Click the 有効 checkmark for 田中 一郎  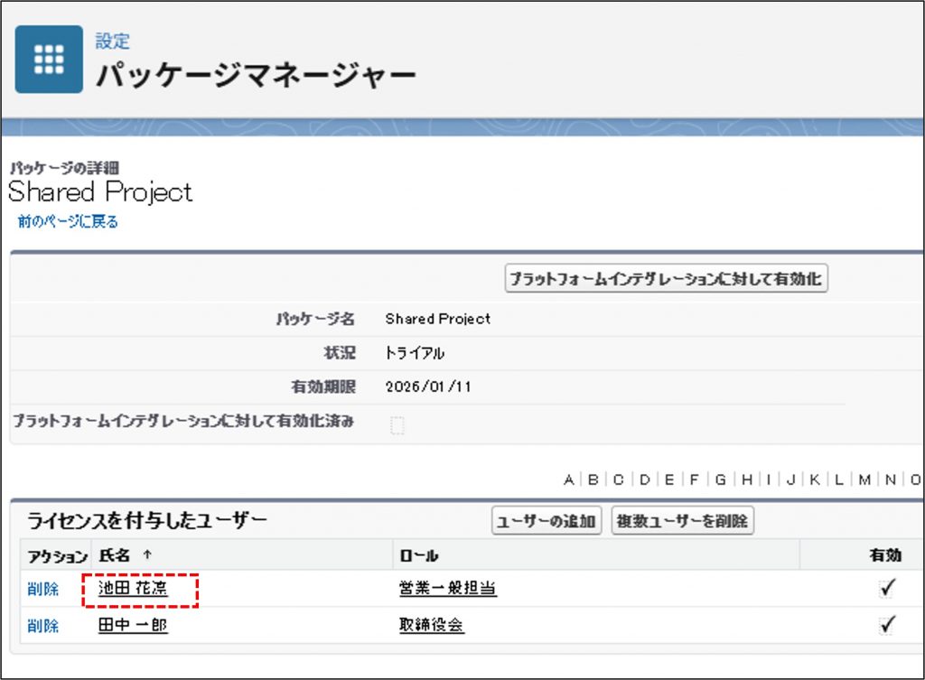[x=888, y=625]
